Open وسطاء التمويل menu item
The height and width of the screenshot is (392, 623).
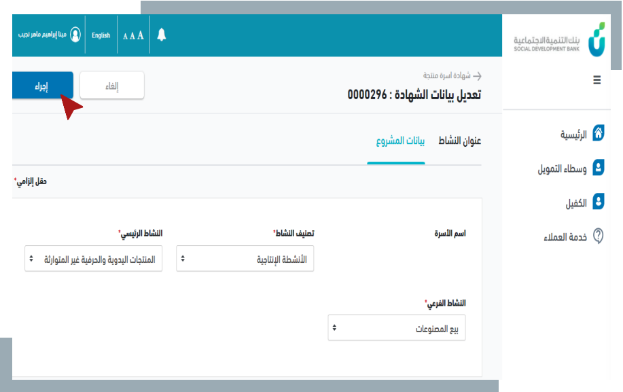tap(563, 169)
